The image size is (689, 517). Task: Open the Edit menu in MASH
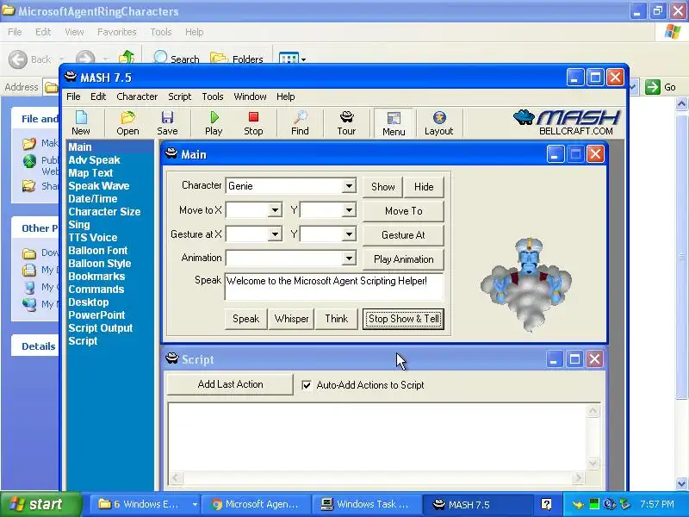click(98, 97)
